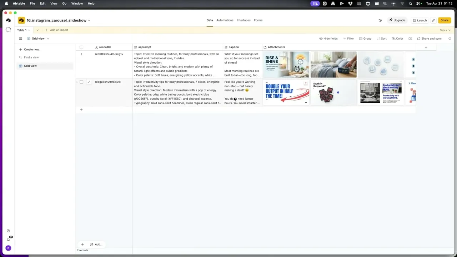Viewport: 457px width, 257px height.
Task: Open the File menu
Action: 32,3
